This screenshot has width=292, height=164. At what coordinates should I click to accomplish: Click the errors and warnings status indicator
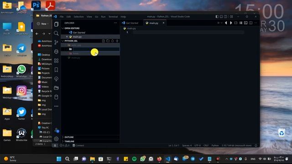[64, 145]
